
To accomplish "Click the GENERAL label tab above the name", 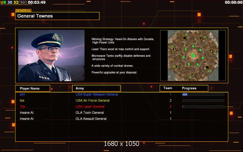I will pos(23,11).
